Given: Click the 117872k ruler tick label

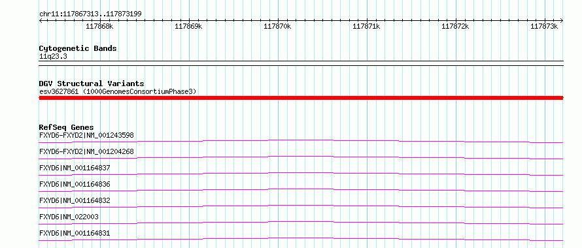Looking at the screenshot, I should tap(455, 26).
